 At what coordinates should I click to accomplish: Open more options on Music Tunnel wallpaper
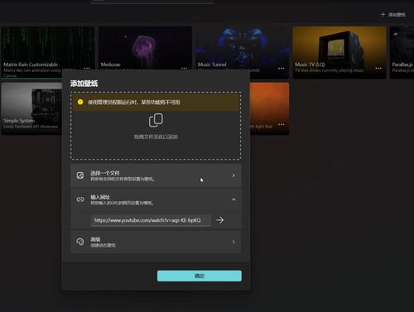pos(282,68)
